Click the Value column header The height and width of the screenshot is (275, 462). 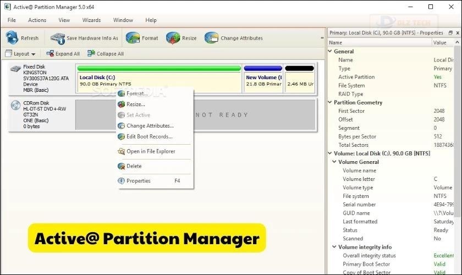tap(443, 42)
